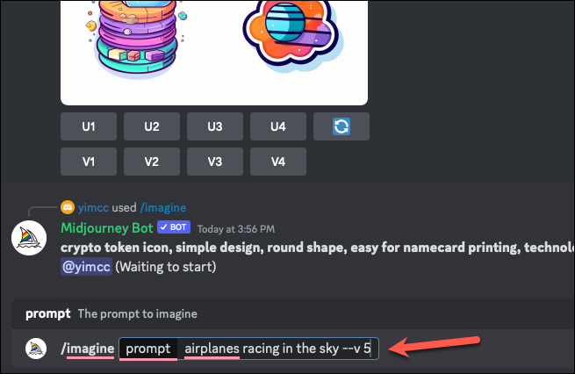The height and width of the screenshot is (374, 575).
Task: Make variations of image three with V3
Action: 215,162
